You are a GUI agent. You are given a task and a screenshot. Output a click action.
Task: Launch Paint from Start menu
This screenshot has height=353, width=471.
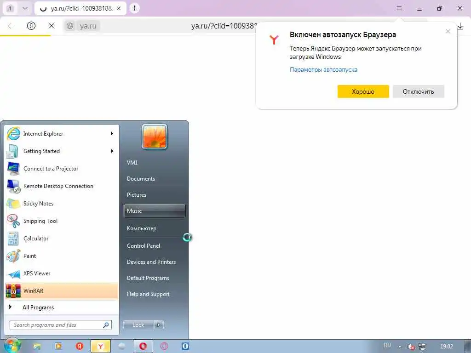pos(62,256)
